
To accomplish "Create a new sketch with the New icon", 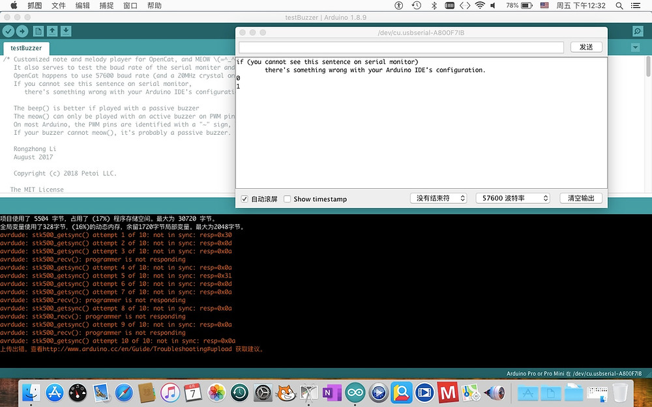I will pyautogui.click(x=38, y=31).
